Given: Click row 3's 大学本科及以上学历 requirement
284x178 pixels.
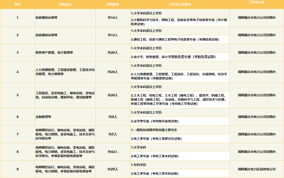Looking at the screenshot, I should [x=146, y=48].
